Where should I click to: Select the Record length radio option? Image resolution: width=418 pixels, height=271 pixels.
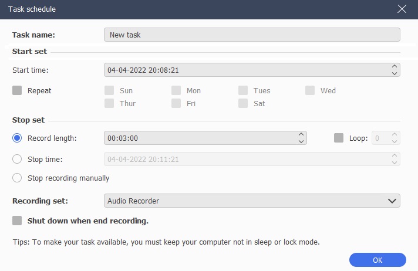coord(17,138)
